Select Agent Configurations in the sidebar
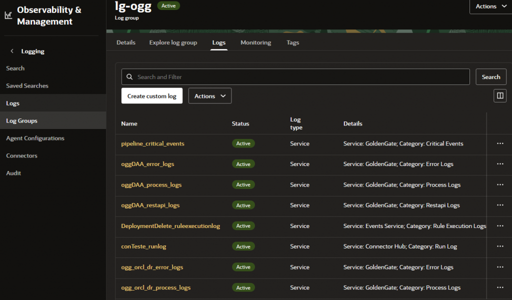 tap(35, 138)
